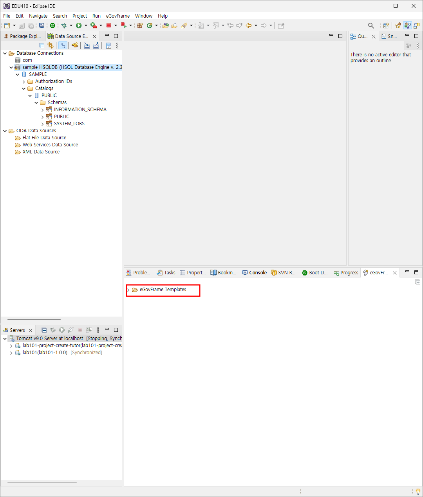Switch to the Boot Dashboard tab
This screenshot has height=497, width=423.
(x=315, y=273)
